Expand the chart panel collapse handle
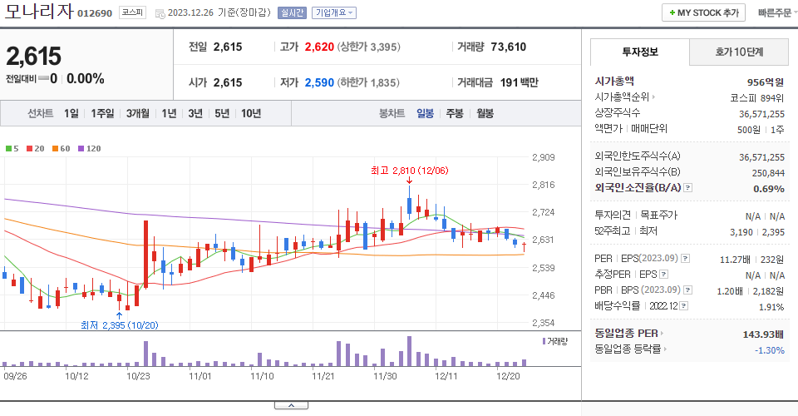The image size is (798, 416). 291,405
